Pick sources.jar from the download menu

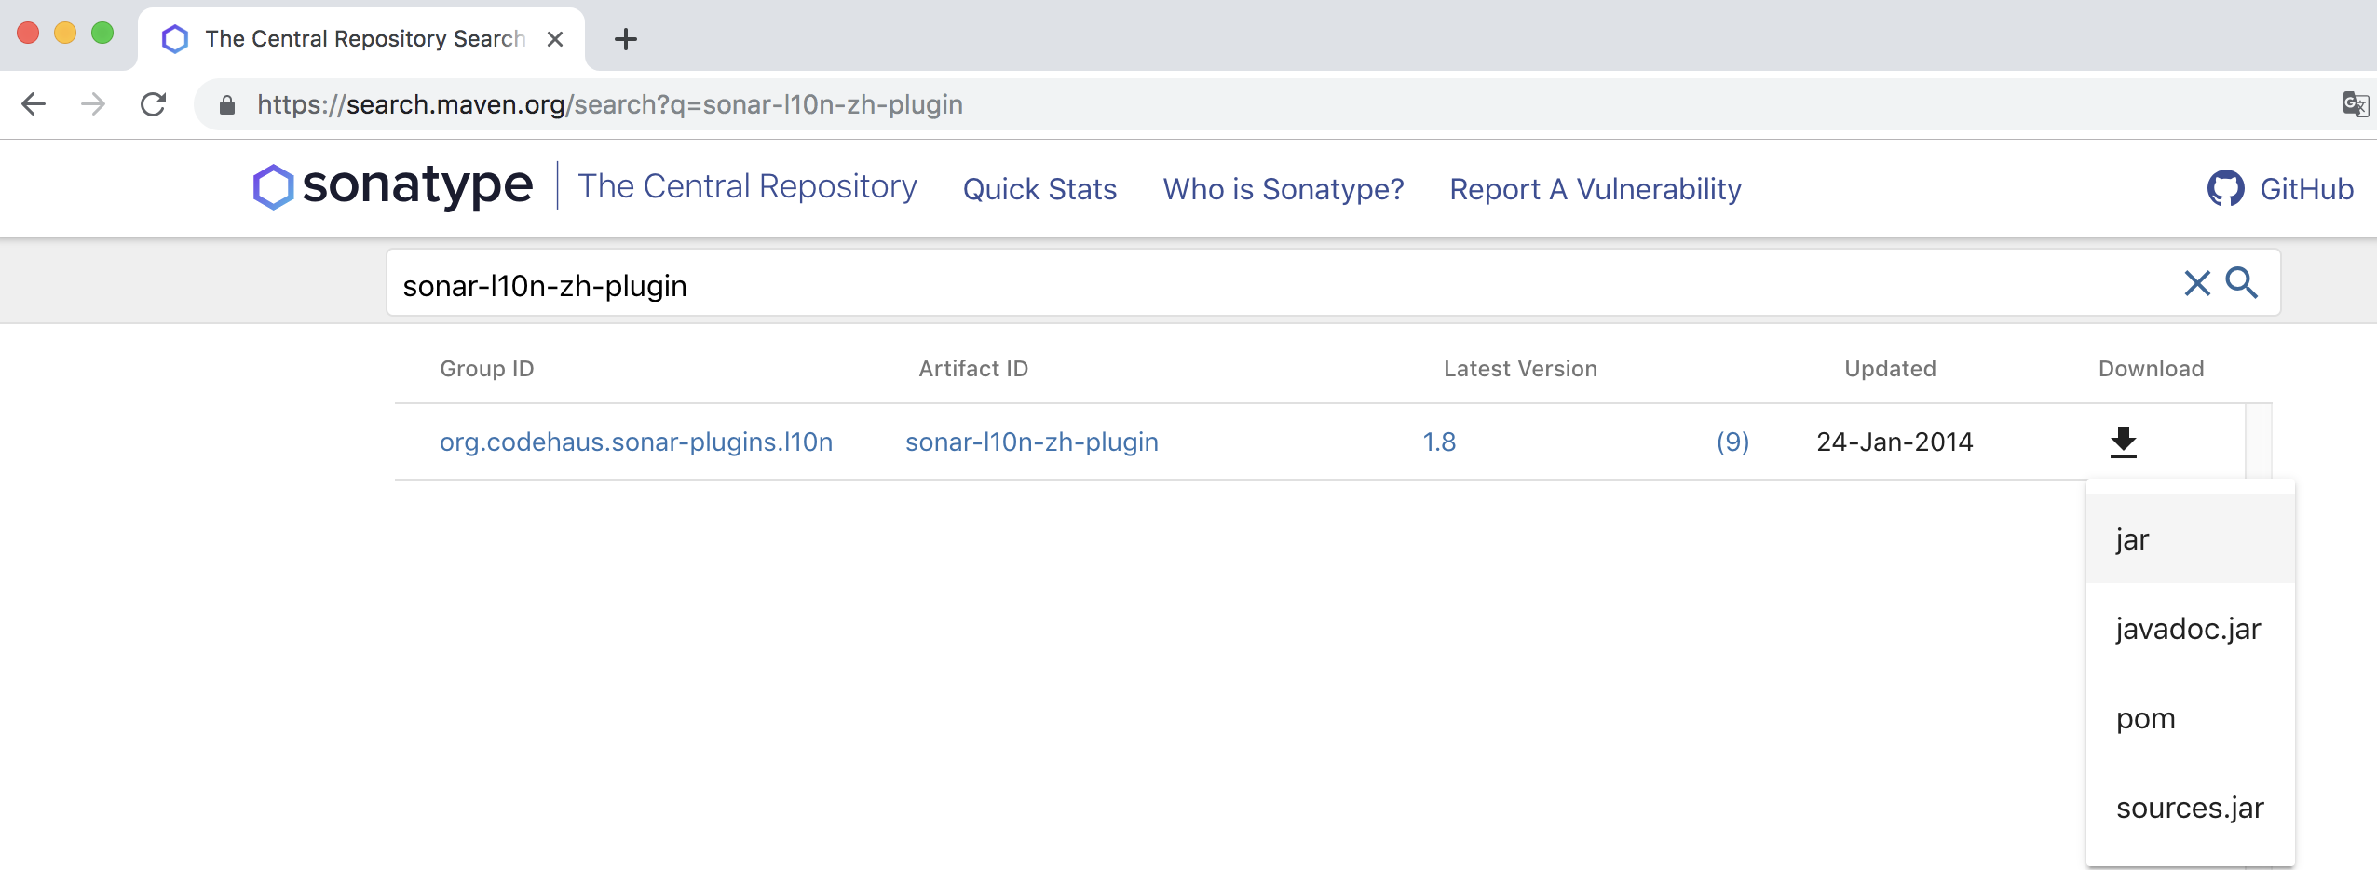click(x=2189, y=808)
